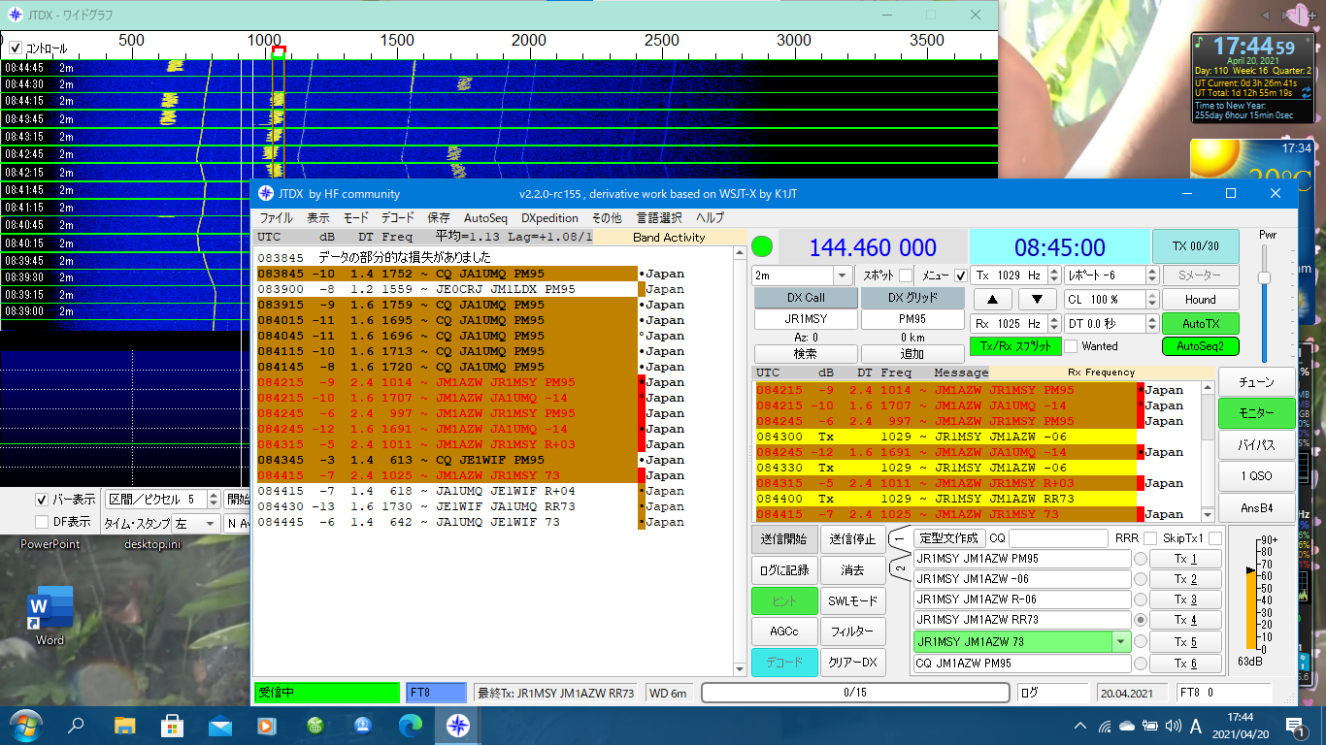
Task: Click Hound button
Action: click(1201, 300)
